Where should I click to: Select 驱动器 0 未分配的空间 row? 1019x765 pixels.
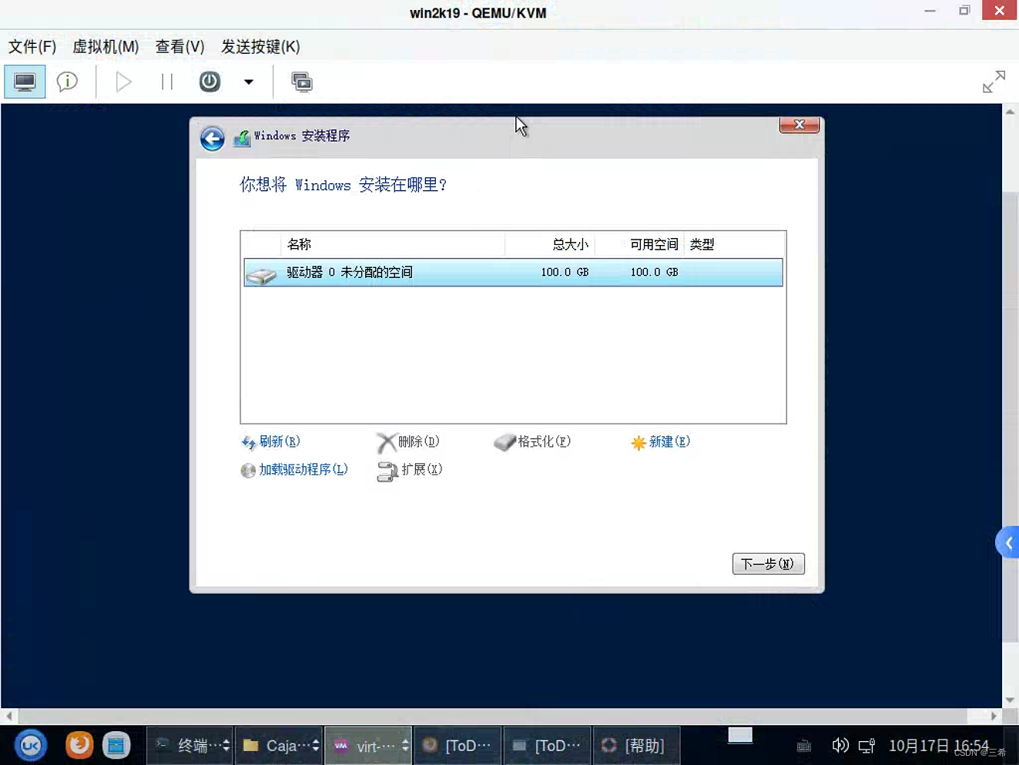513,273
